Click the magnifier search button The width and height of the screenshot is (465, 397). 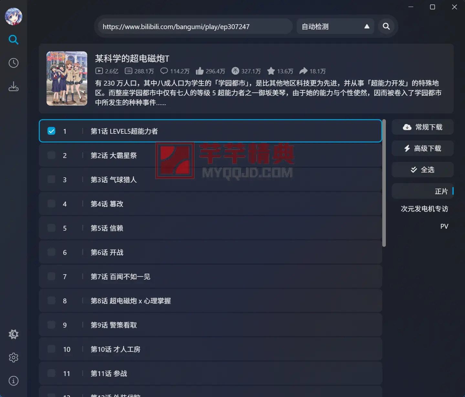coord(386,26)
